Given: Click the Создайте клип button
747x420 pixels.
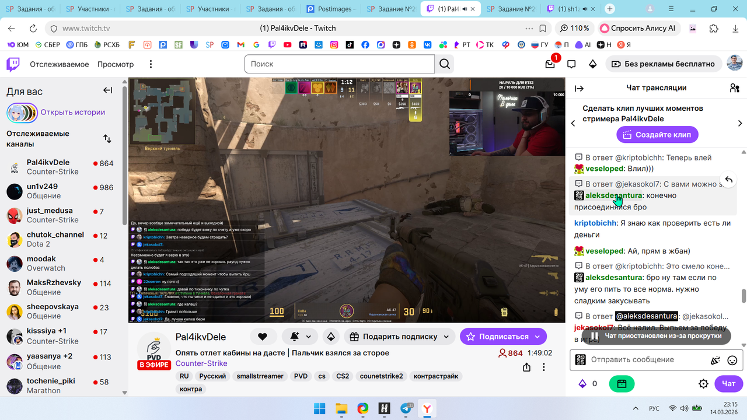Looking at the screenshot, I should [x=657, y=135].
